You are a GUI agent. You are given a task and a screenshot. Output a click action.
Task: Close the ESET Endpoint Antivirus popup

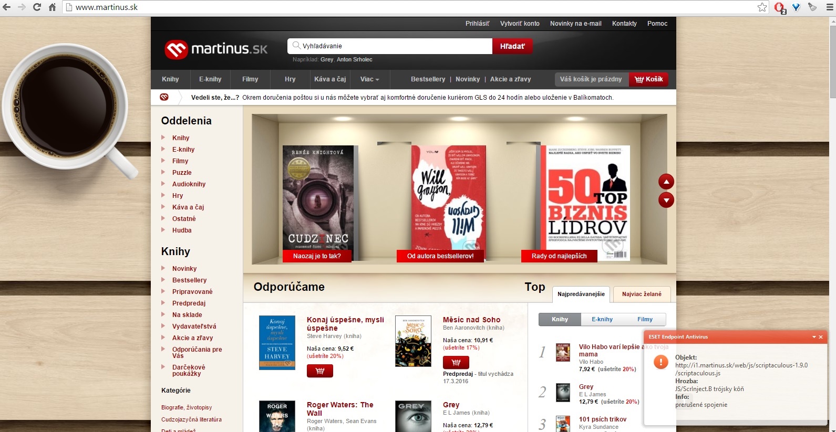821,337
